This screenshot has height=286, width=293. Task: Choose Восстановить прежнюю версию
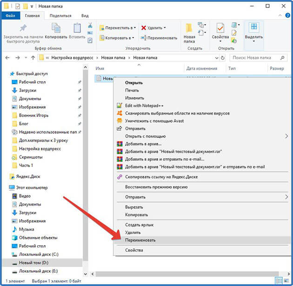[x=202, y=187]
